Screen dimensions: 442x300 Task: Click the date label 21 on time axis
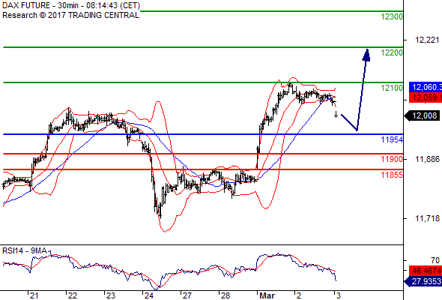pyautogui.click(x=34, y=295)
